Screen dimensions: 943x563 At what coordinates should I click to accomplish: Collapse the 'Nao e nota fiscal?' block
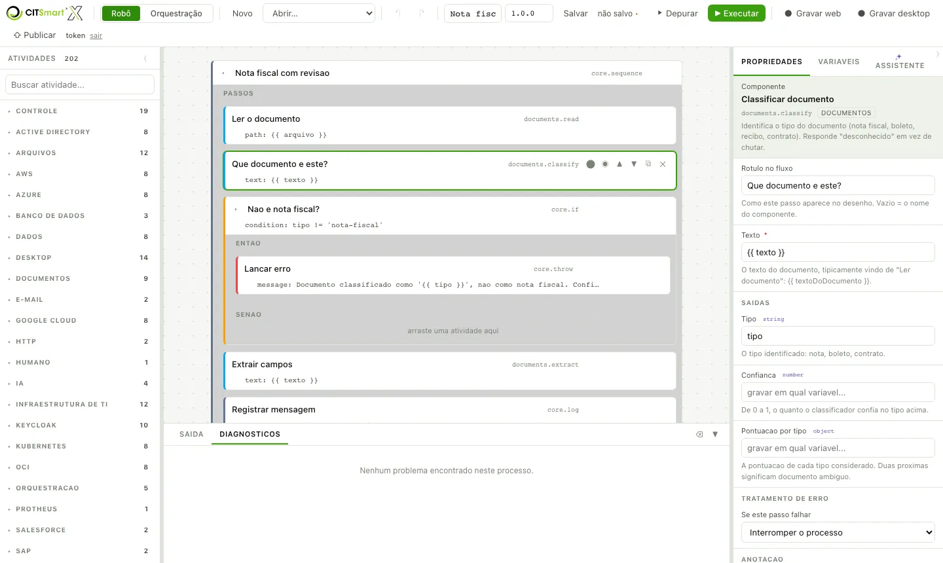(x=236, y=209)
